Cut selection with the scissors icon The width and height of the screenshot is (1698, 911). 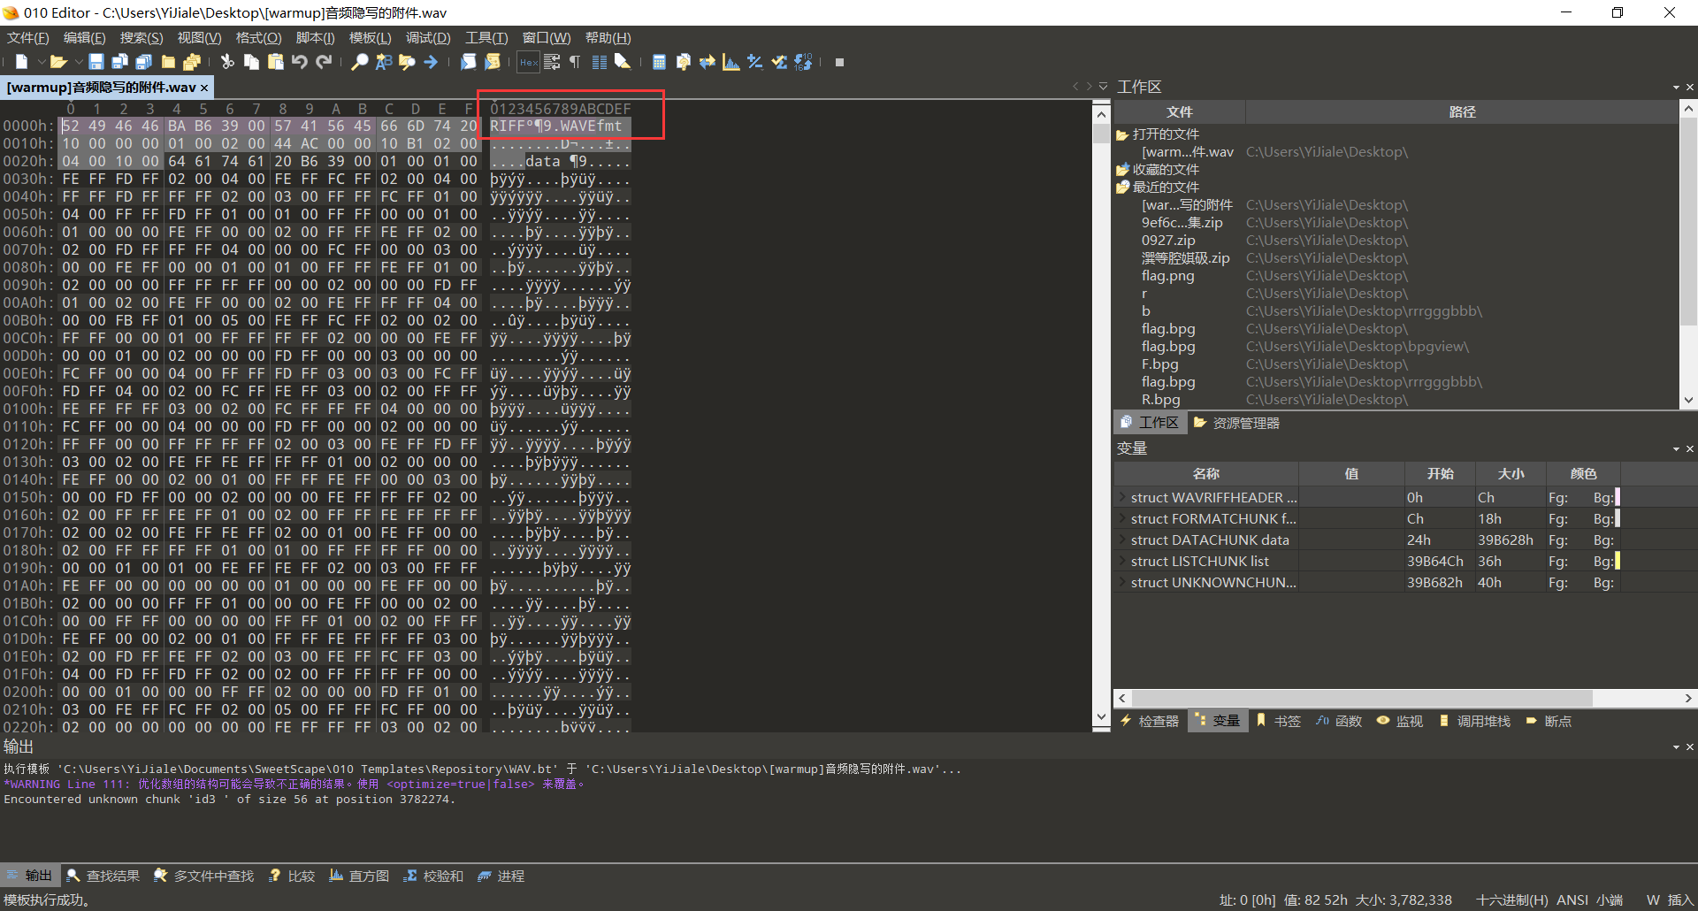tap(227, 62)
